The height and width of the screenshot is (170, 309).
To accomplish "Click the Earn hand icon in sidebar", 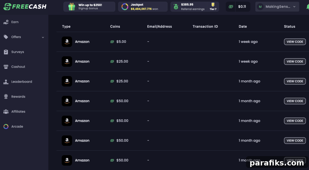I will tap(6, 22).
